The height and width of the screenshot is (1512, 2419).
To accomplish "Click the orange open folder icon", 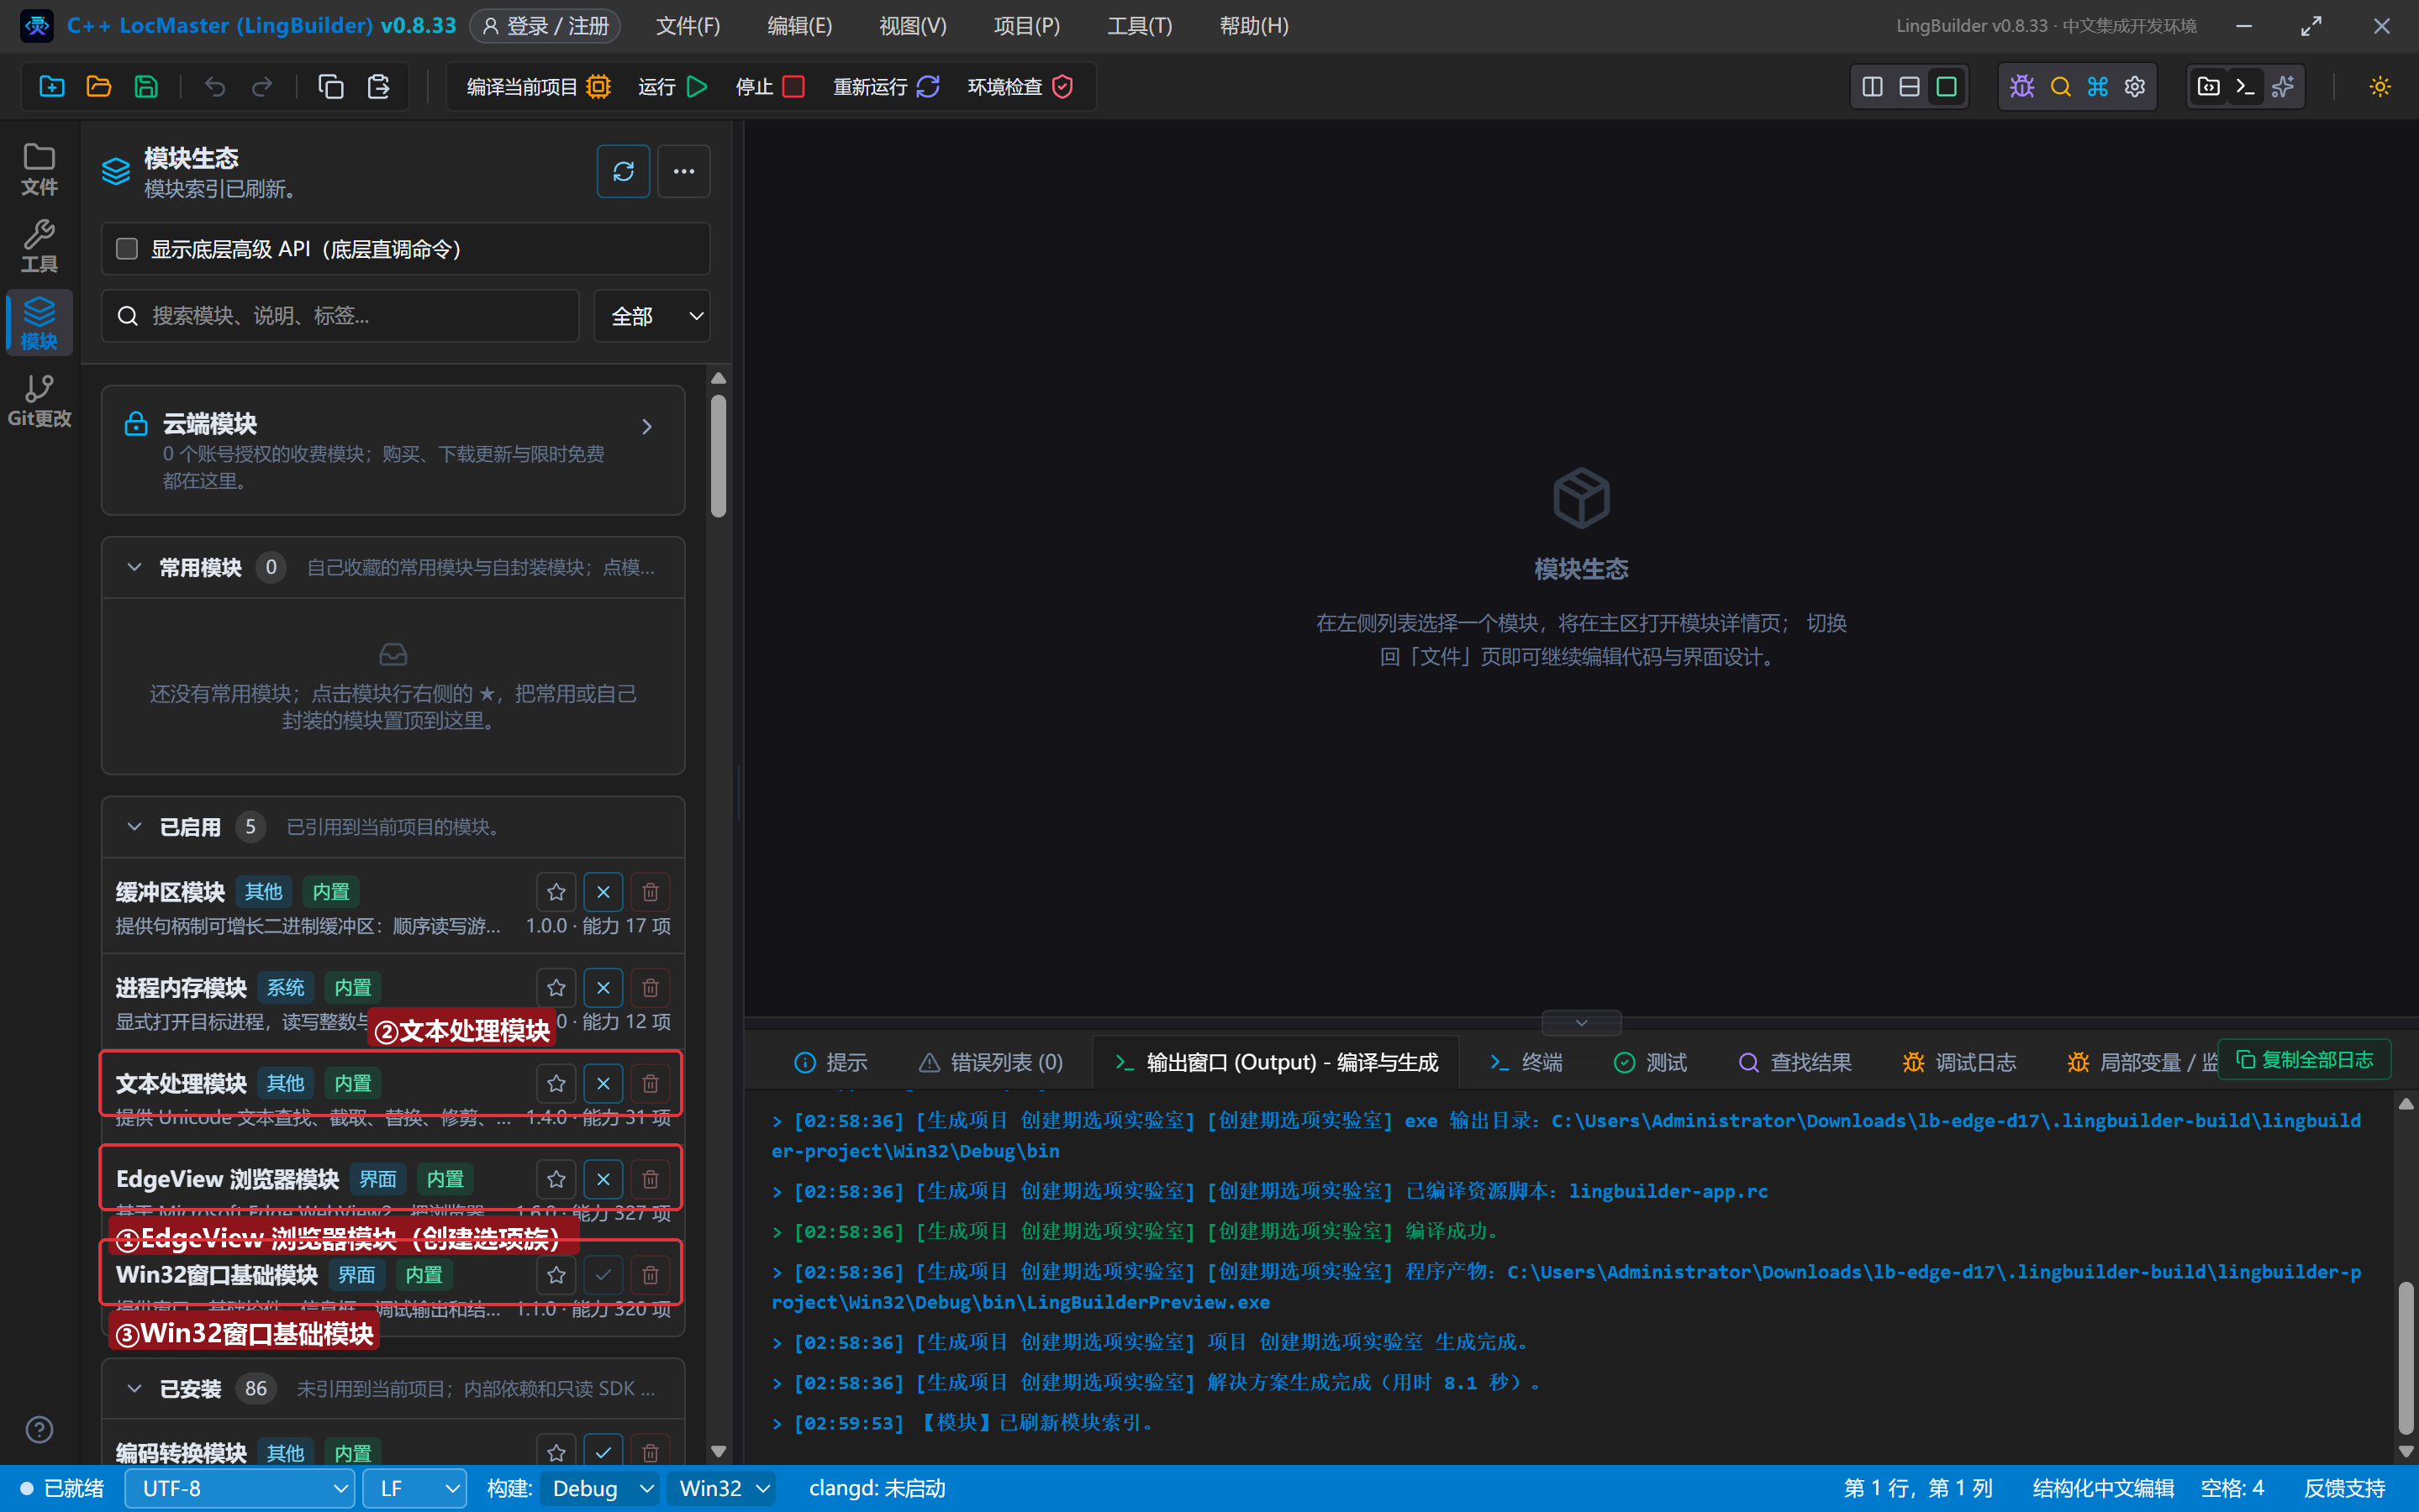I will click(99, 87).
